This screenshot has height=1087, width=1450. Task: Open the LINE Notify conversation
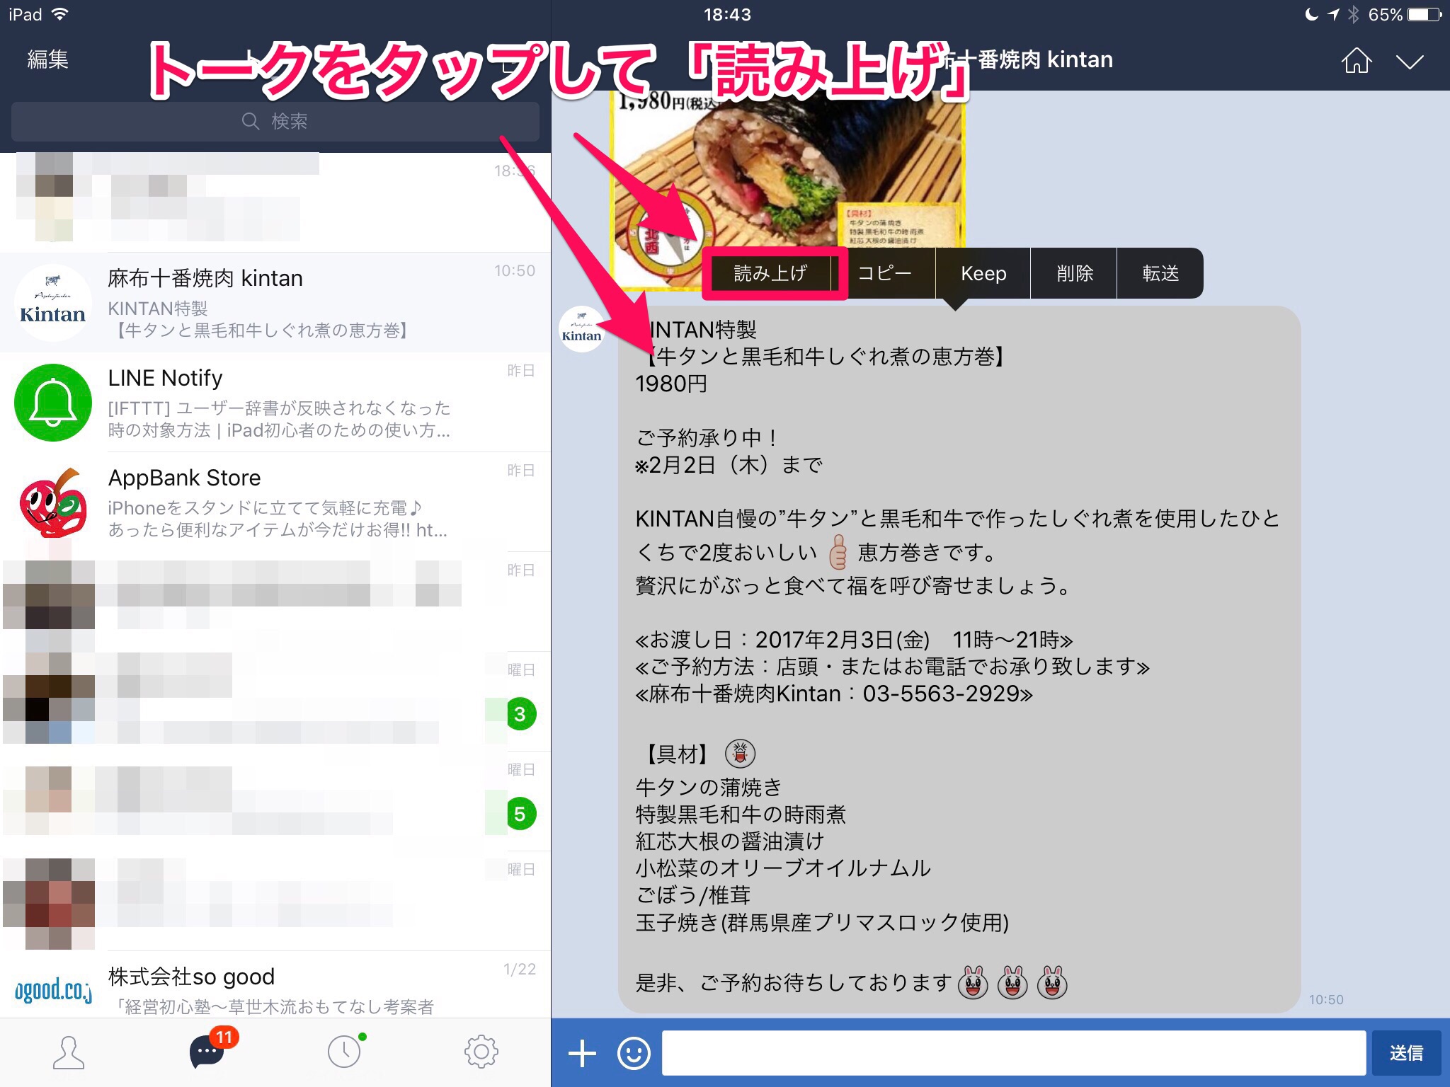pos(275,402)
